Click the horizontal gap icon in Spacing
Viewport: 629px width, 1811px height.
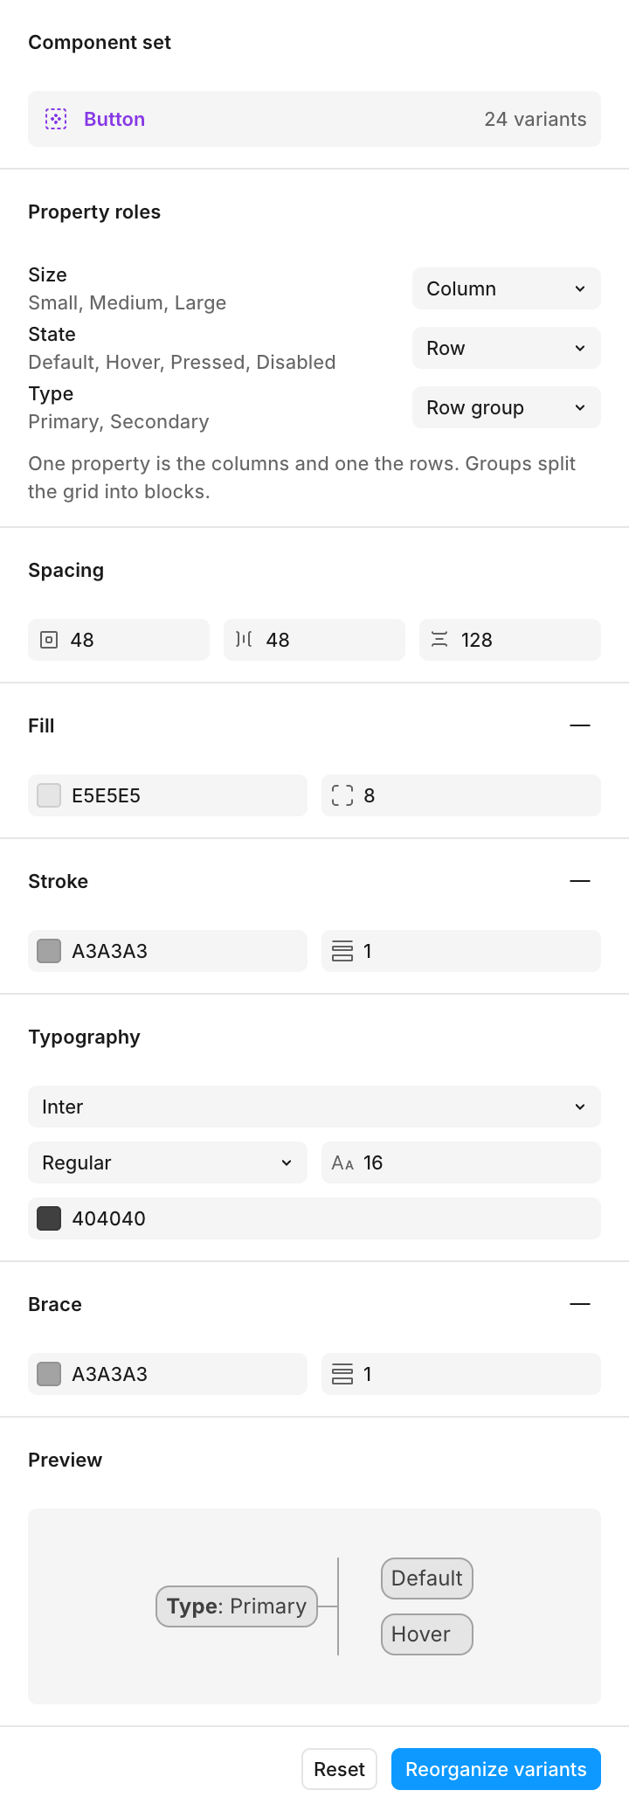pyautogui.click(x=244, y=640)
